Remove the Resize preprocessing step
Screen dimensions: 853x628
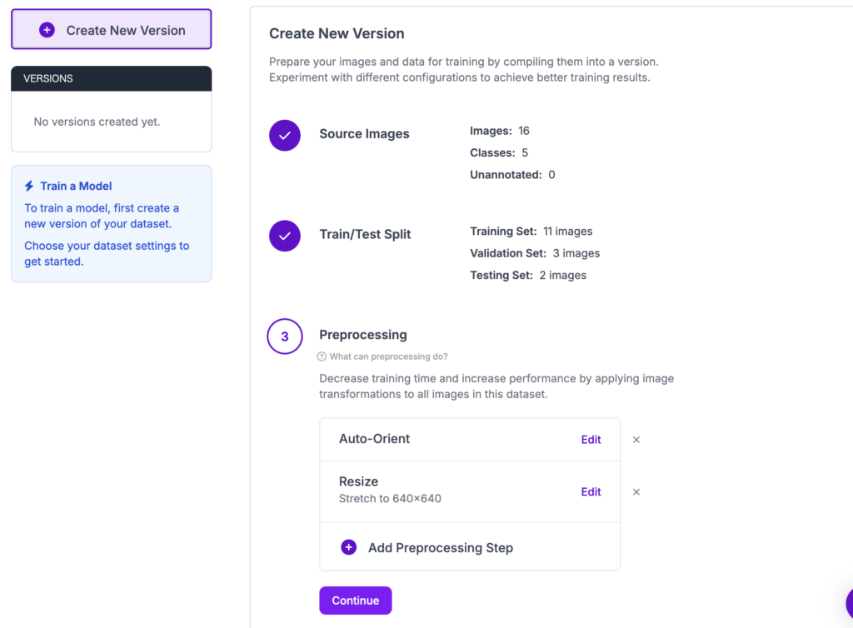[636, 492]
